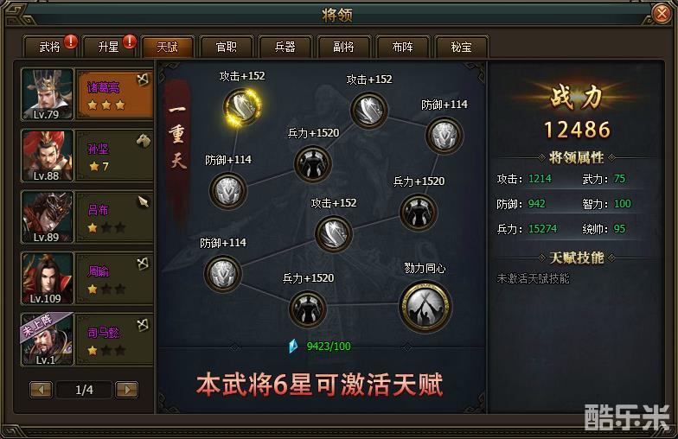Select general 孙坚 level 88
Viewport: 678px width, 439px height.
coord(86,156)
